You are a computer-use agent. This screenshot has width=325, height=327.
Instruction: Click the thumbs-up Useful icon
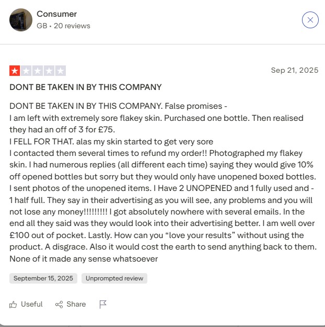(x=14, y=305)
